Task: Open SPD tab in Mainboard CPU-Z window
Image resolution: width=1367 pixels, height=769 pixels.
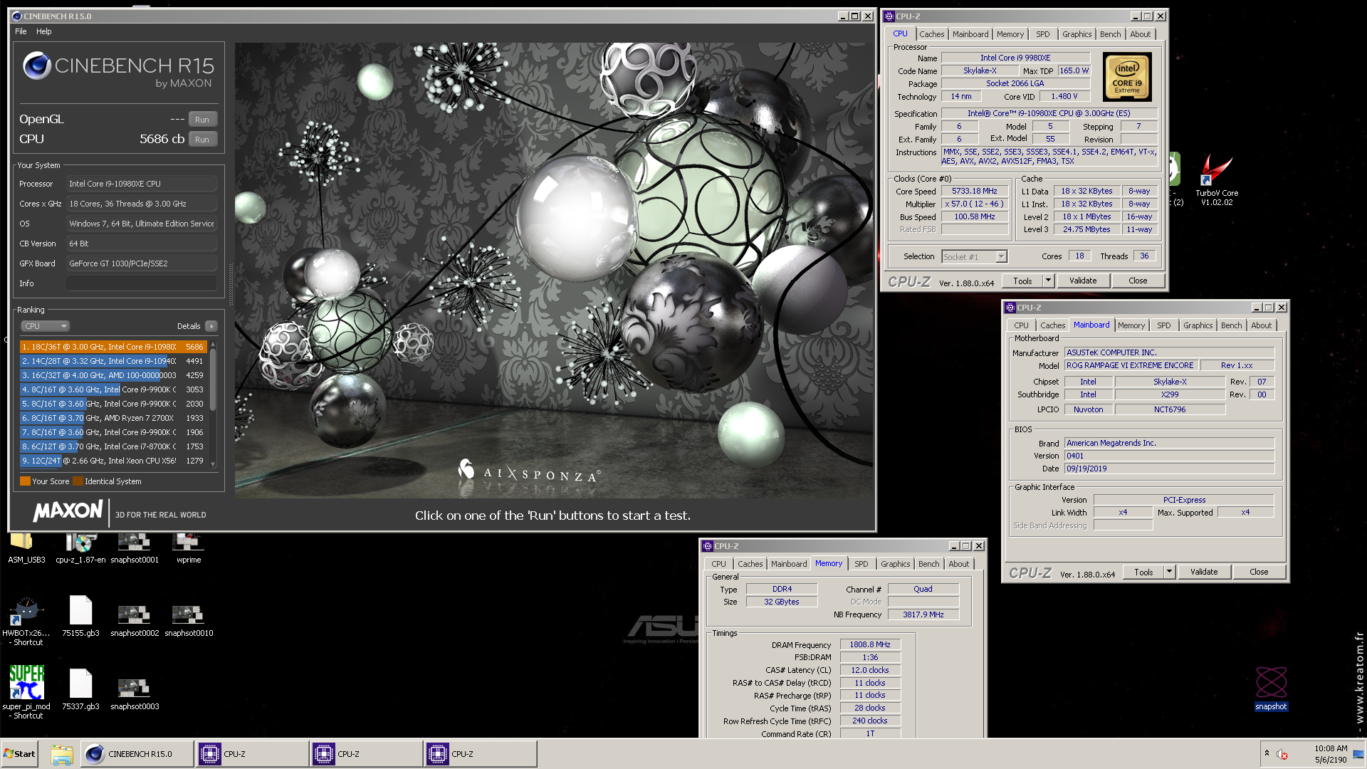Action: [x=1163, y=325]
